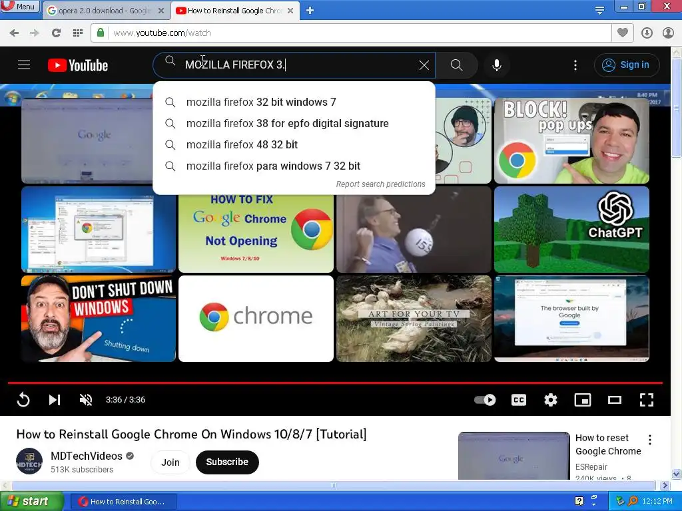Switch to miniplayer mode
The width and height of the screenshot is (682, 511).
point(582,400)
